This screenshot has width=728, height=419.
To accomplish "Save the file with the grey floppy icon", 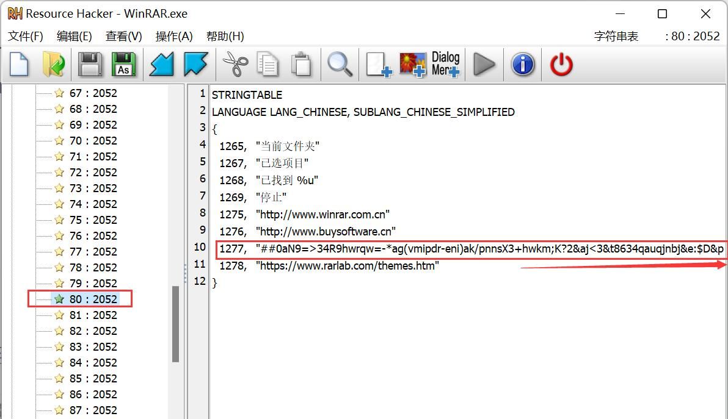I will [x=90, y=64].
